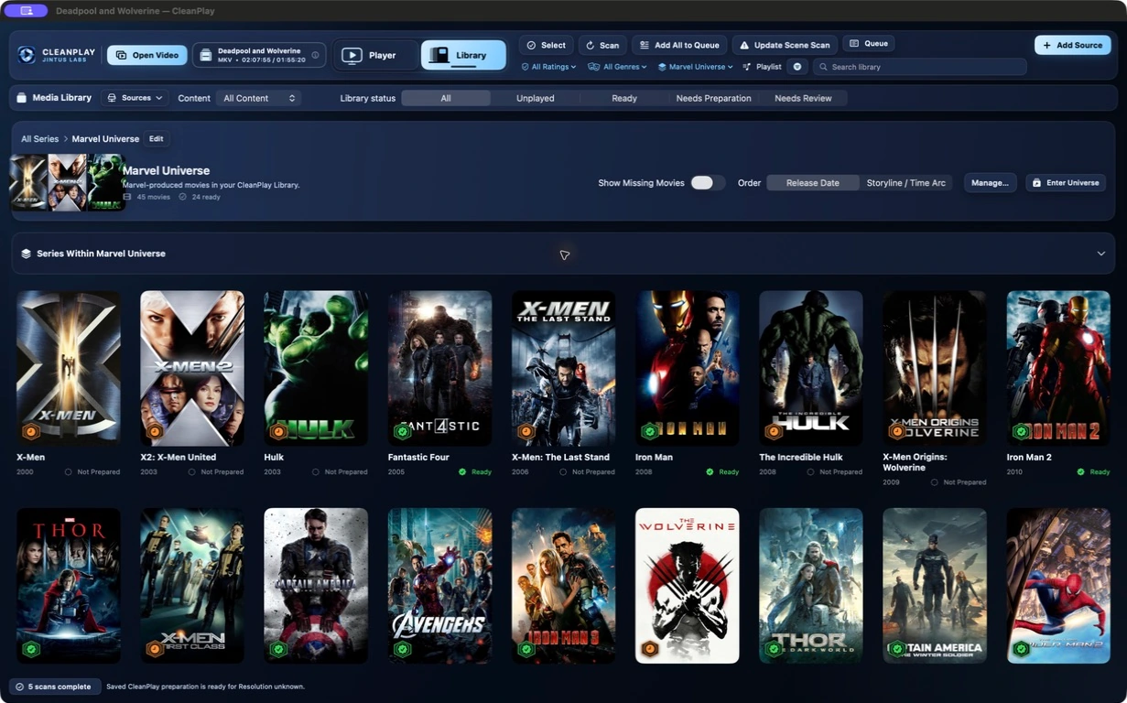Click Update Scene Scan
Viewport: 1127px width, 703px height.
point(785,45)
